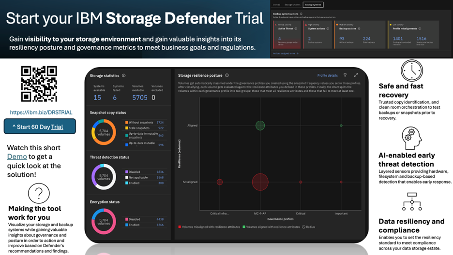Open the https://ibm.biz/DRSTRIAL link
Viewport: 453px width, 255px height.
(x=41, y=113)
